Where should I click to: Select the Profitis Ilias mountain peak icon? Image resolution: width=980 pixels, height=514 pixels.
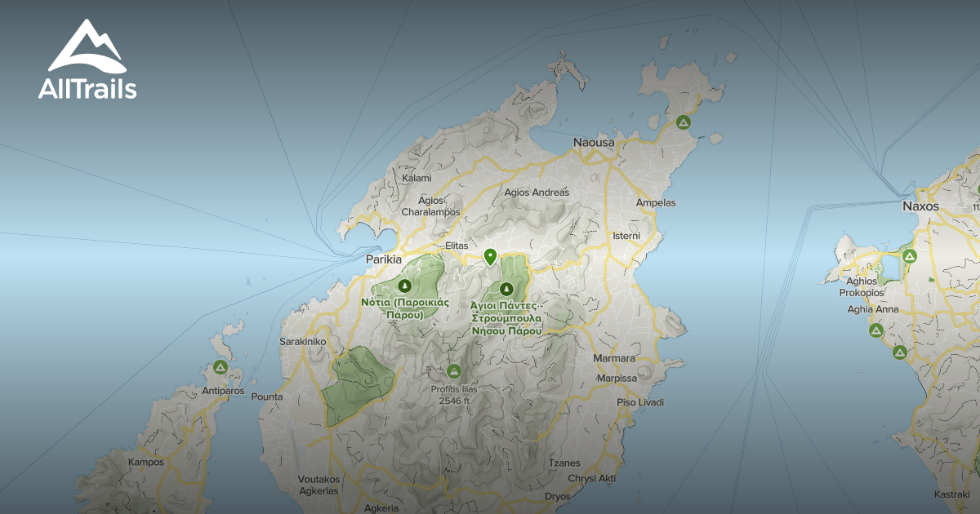click(x=454, y=372)
